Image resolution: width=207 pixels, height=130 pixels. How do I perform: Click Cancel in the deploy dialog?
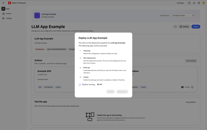(110, 92)
